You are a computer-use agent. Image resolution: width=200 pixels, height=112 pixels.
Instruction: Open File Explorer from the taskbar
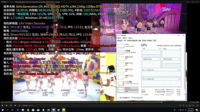pyautogui.click(x=23, y=110)
